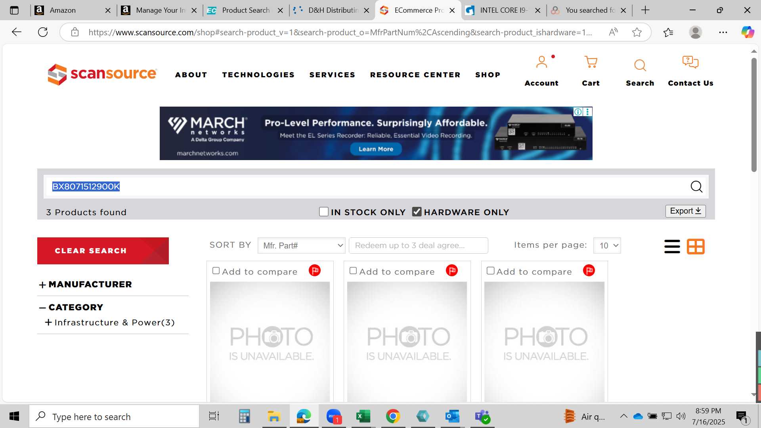This screenshot has height=428, width=761.
Task: Click the page vertical scrollbar thumb
Action: [754, 115]
